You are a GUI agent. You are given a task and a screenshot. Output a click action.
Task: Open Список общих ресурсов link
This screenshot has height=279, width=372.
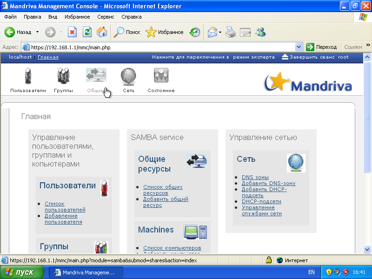click(163, 190)
